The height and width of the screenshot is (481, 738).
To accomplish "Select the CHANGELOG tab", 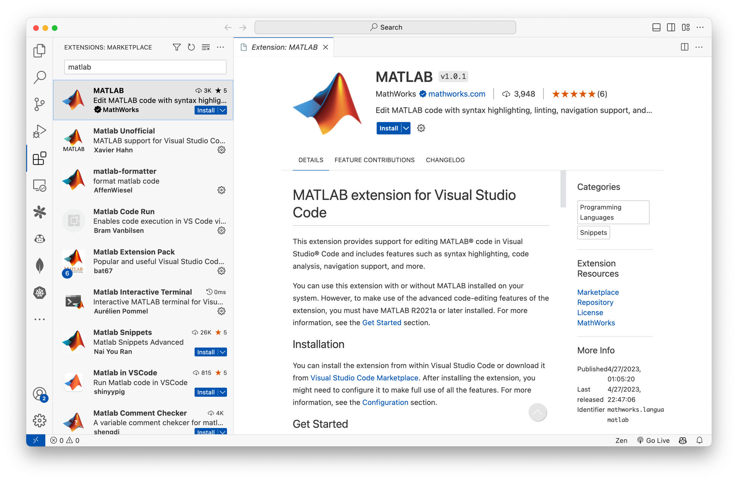I will (x=445, y=159).
